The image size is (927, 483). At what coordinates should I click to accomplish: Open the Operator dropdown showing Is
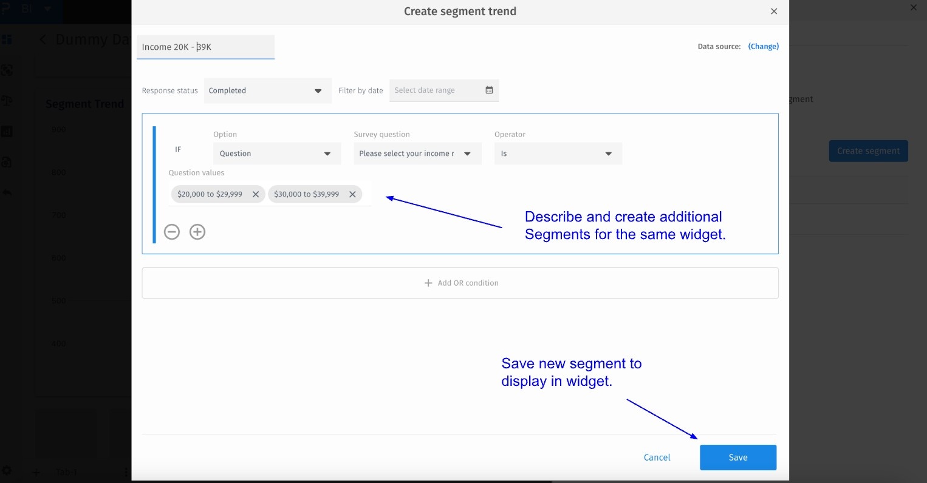(558, 154)
